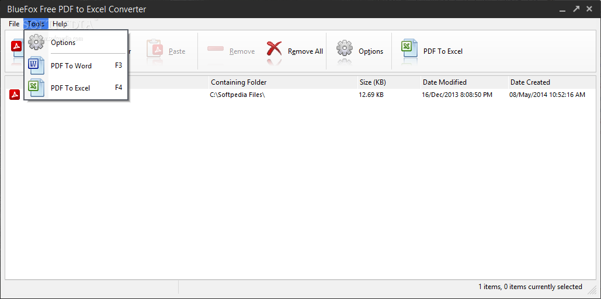The image size is (601, 299).
Task: Sort by Containing Folder column header
Action: click(283, 82)
